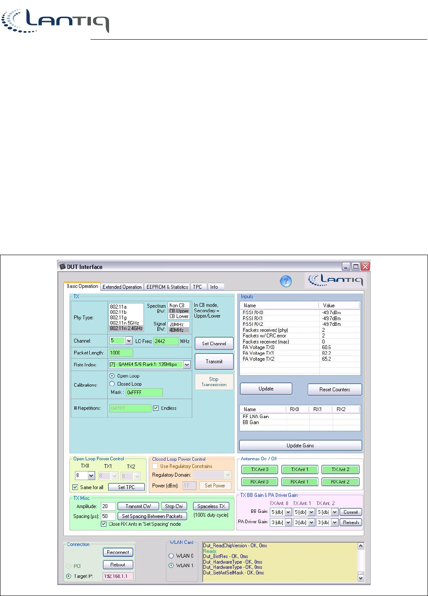Toggle the TX Ant 2 antenna button
This screenshot has width=428, height=596.
point(341,469)
